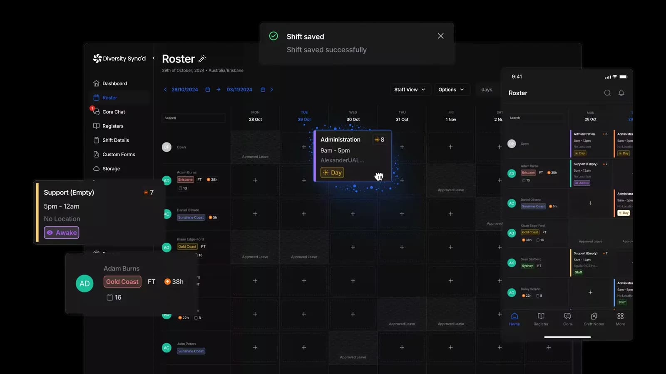Switch to the Cora tab in the mobile app
This screenshot has width=666, height=374.
pos(567,319)
